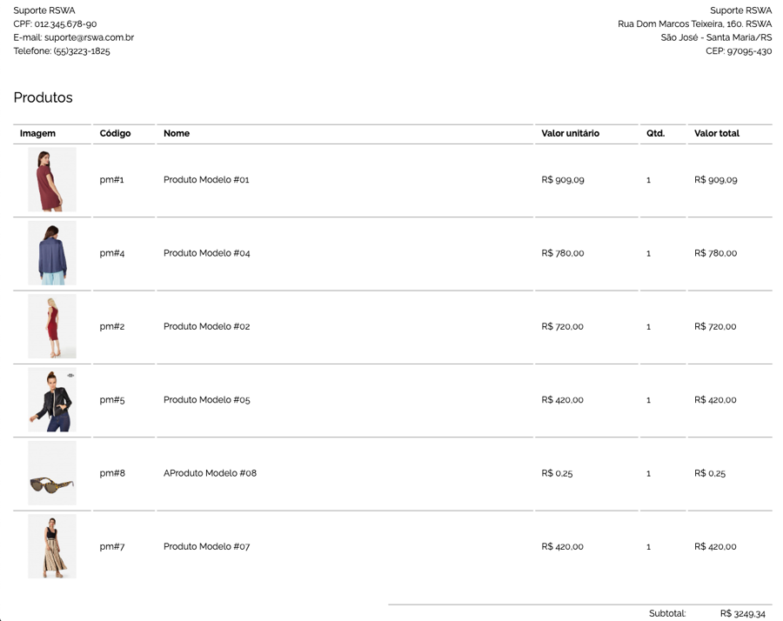Click the Qtd. column header
The width and height of the screenshot is (783, 621).
click(x=655, y=134)
